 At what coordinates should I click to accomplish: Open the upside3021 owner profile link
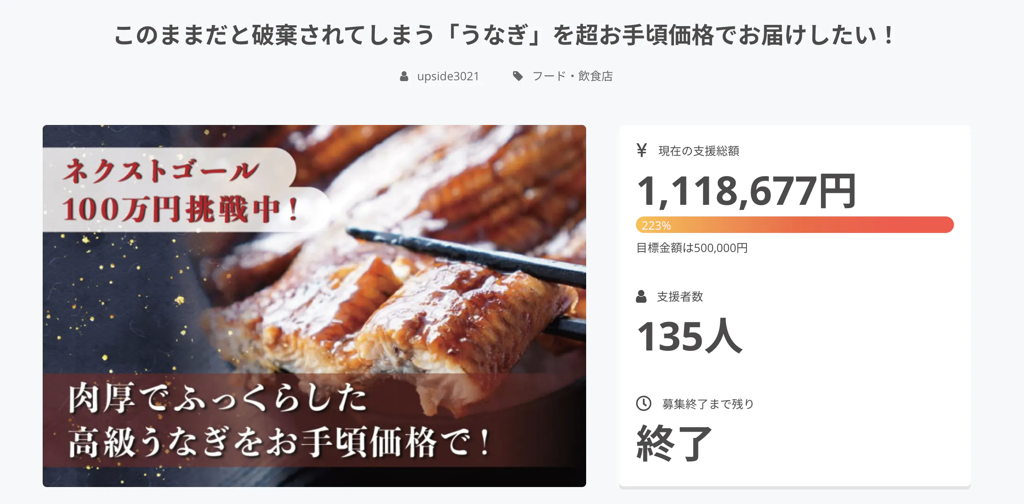[448, 76]
